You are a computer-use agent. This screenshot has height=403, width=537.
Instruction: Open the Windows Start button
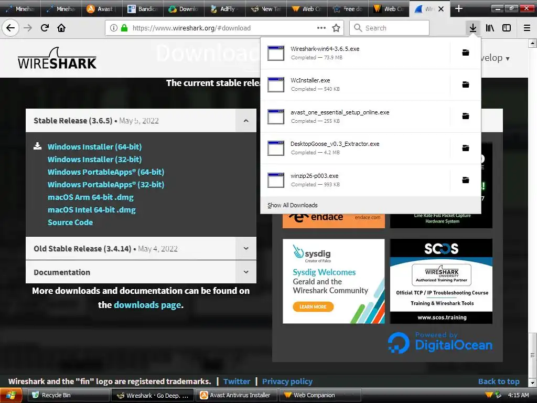[11, 395]
